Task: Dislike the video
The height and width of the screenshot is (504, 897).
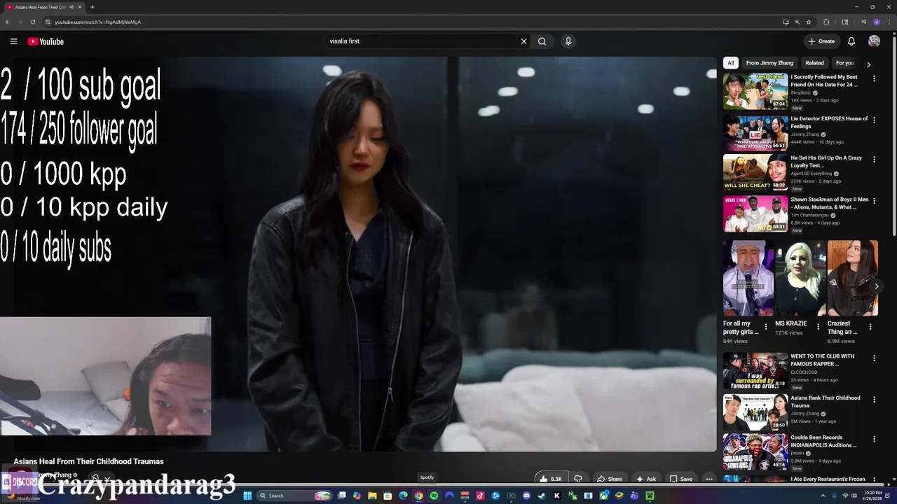Action: click(578, 479)
